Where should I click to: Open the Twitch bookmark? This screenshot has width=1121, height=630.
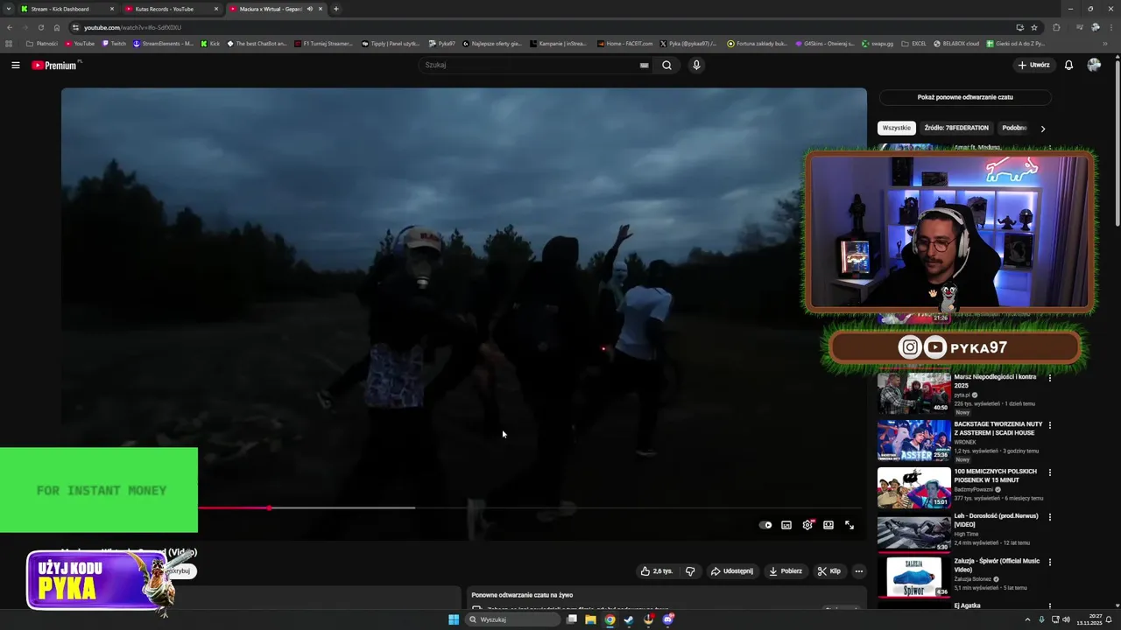pyautogui.click(x=115, y=43)
